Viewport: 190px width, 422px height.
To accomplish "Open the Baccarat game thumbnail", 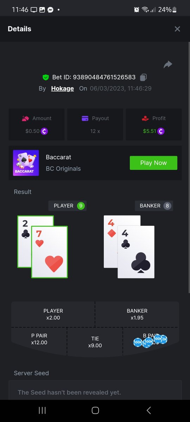I will point(26,163).
